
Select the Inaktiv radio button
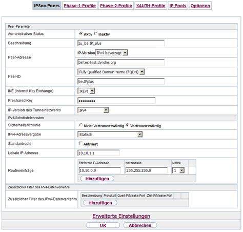(x=96, y=34)
